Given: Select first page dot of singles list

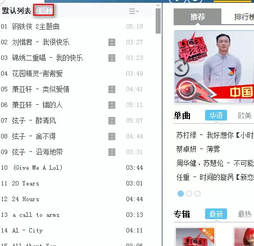Looking at the screenshot, I should (180, 193).
